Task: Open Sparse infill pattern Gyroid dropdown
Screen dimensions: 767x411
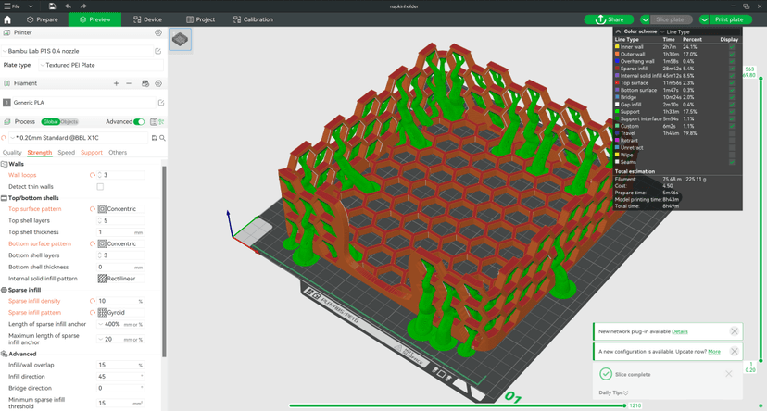Action: [120, 313]
